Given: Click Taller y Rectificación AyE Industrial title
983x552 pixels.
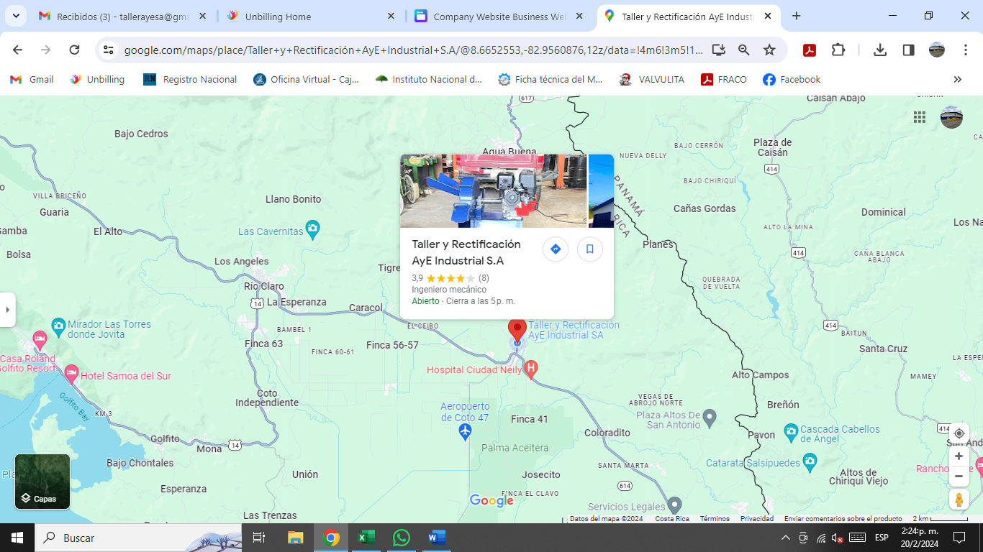Looking at the screenshot, I should [x=466, y=252].
